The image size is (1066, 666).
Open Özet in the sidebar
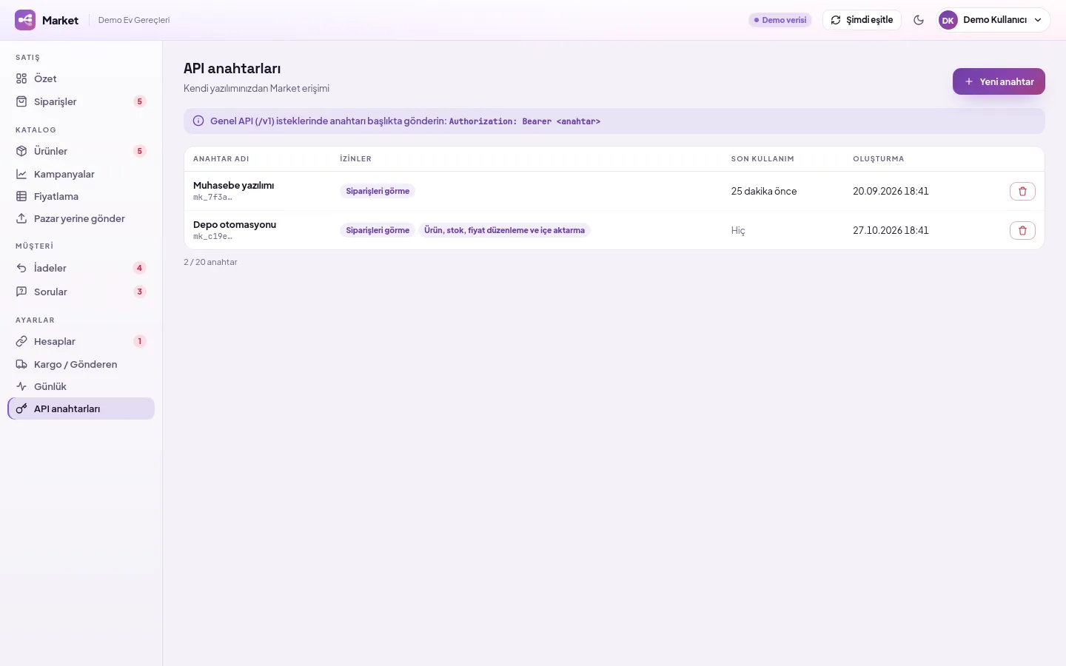[x=81, y=78]
